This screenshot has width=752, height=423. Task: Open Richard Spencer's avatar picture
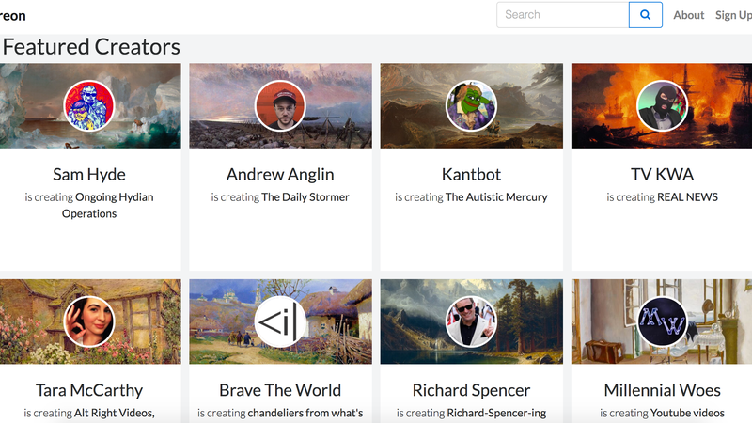(x=471, y=321)
